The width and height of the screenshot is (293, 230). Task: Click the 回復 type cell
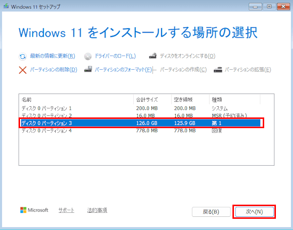point(216,131)
